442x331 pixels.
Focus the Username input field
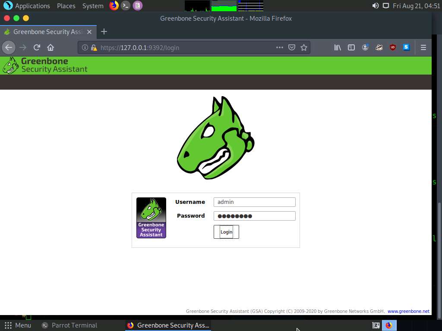click(255, 202)
